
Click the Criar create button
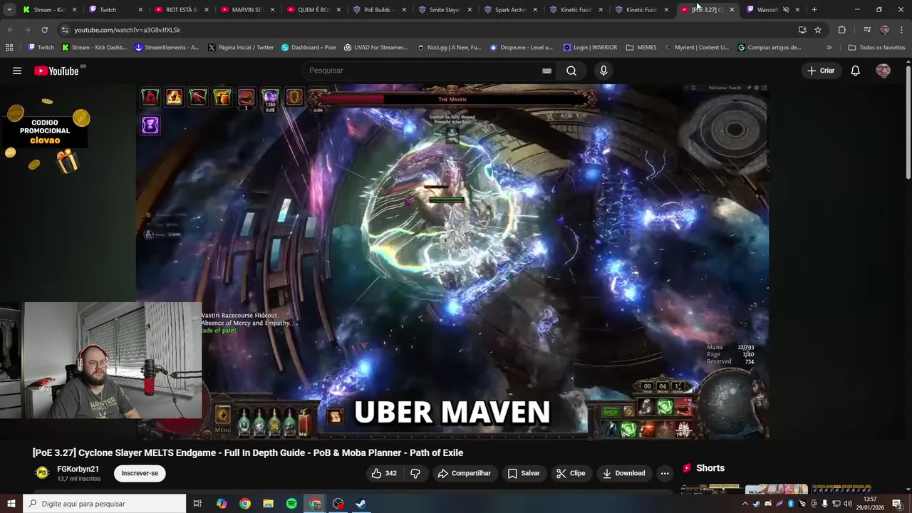click(820, 71)
